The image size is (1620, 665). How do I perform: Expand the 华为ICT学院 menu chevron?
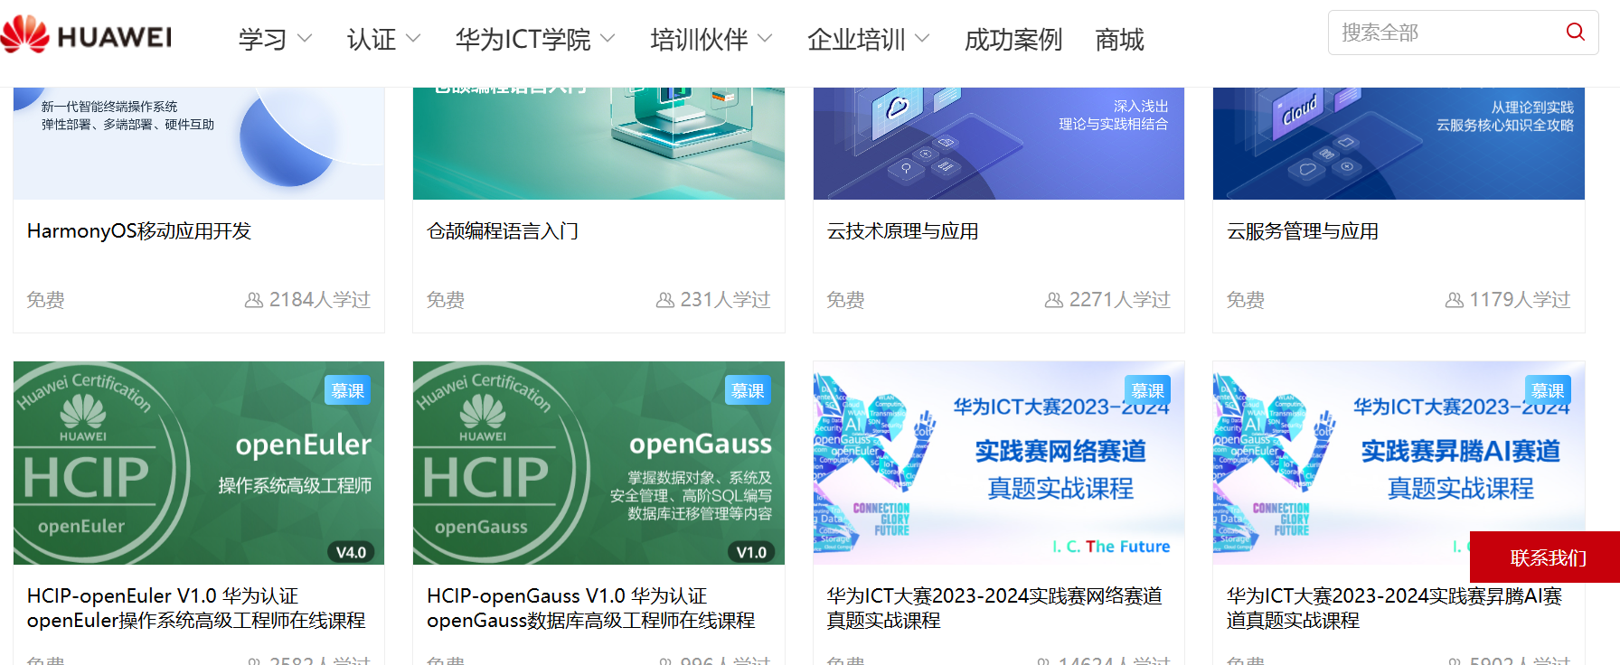pos(607,39)
